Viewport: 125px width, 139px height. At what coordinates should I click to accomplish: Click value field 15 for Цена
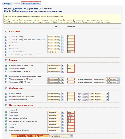(x=71, y=128)
